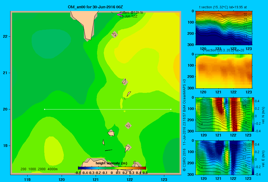Click the 19 latitude tick on the main map
The width and height of the screenshot is (268, 182).
[x=5, y=146]
